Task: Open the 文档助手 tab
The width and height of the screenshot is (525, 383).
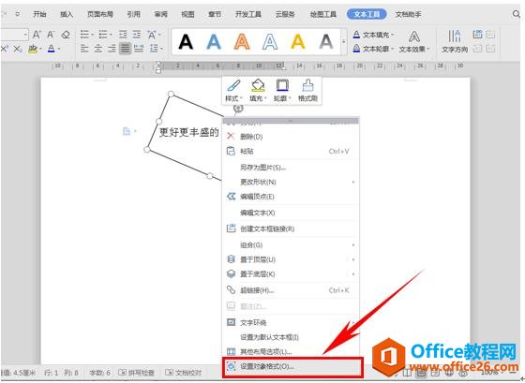Action: (408, 14)
